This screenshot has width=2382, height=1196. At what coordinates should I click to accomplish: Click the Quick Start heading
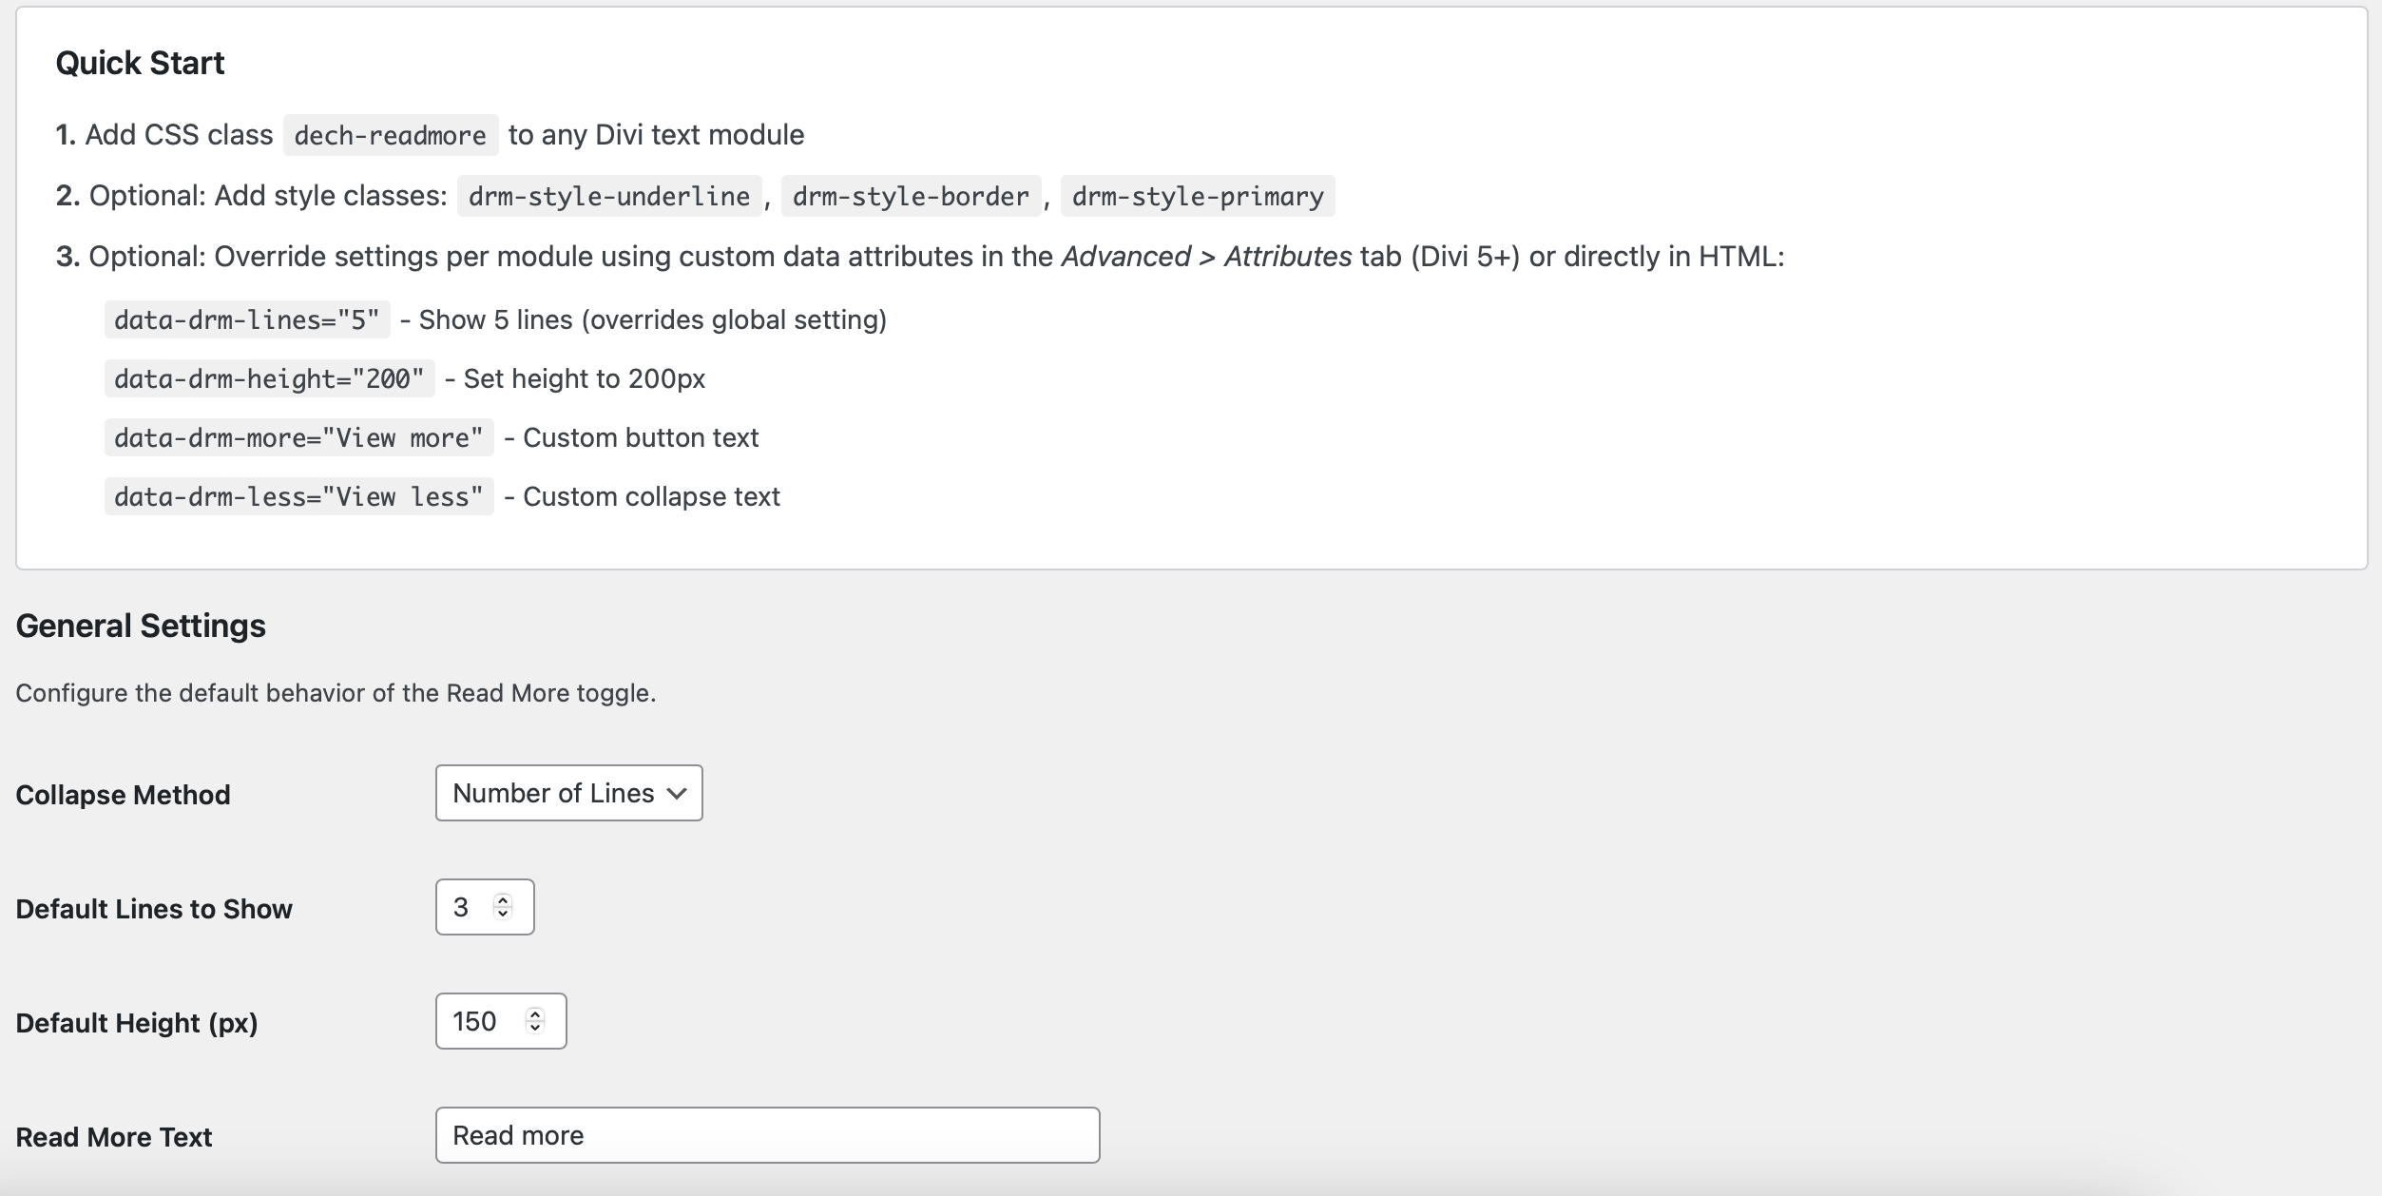point(140,63)
